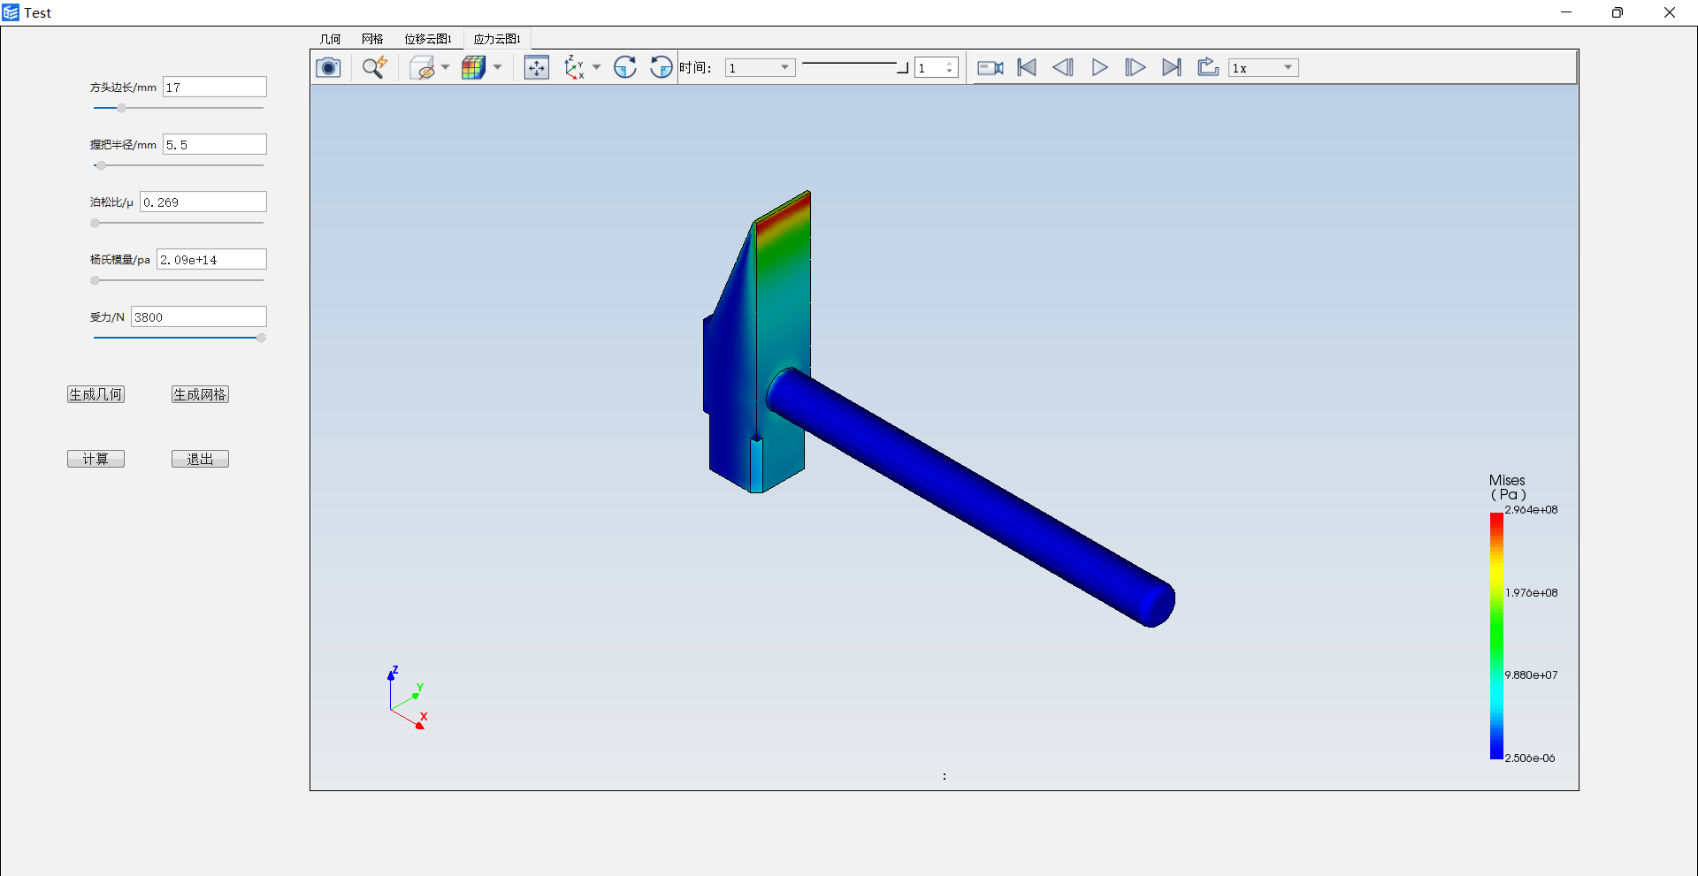Switch to the 网格 tab
The image size is (1698, 876).
click(x=372, y=39)
